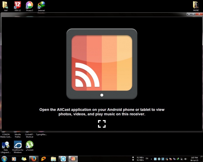
Task: Click the AllCast tablet logo image
Action: pos(102,64)
